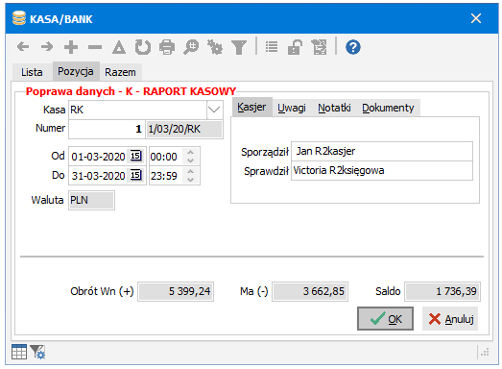Apply filter with funnel icon

coord(239,47)
